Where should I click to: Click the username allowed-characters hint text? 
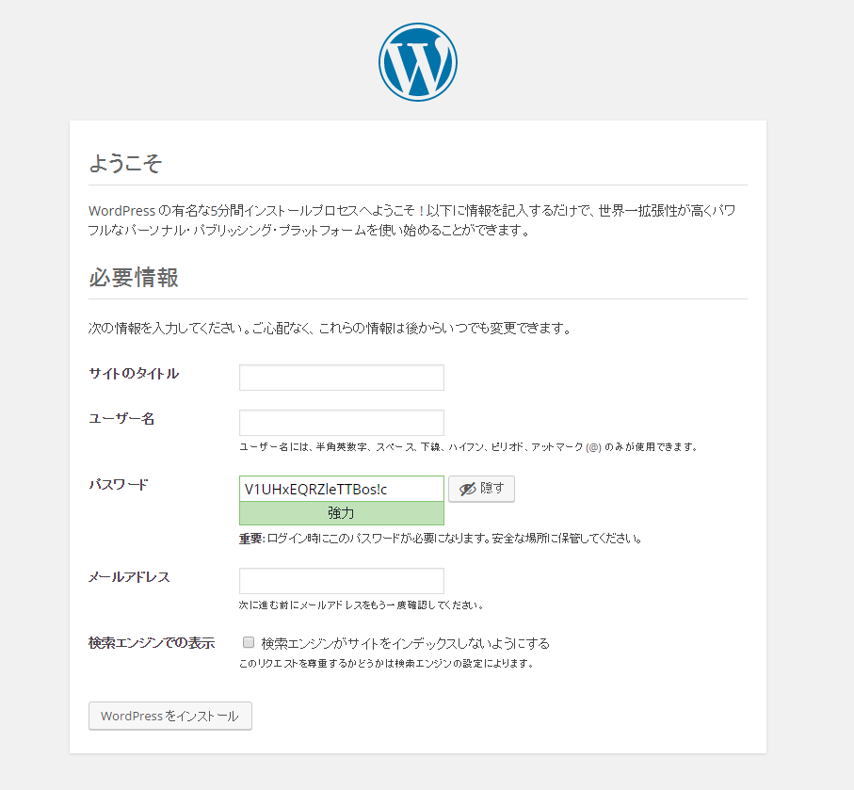(468, 447)
